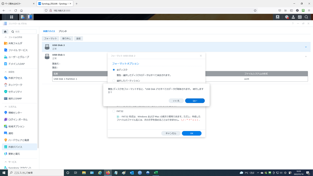Select the USB Disk 2 row
Viewport: 313px width, 176px height.
coord(176,47)
